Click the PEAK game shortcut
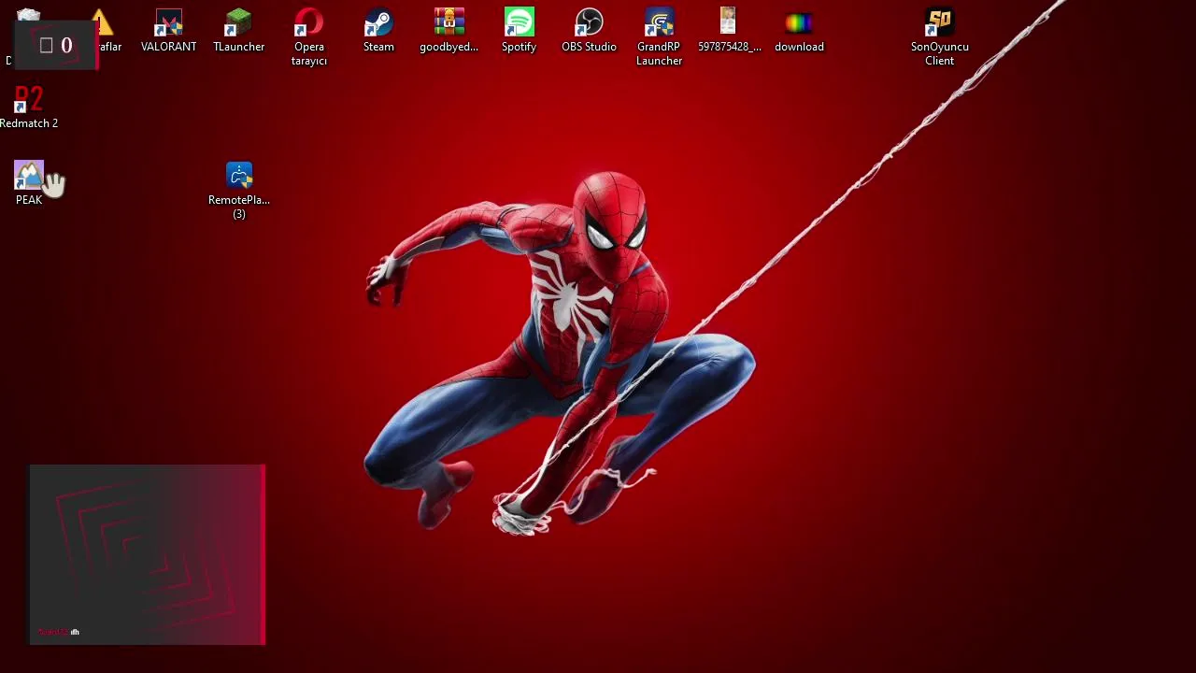Image resolution: width=1196 pixels, height=673 pixels. pos(29,183)
